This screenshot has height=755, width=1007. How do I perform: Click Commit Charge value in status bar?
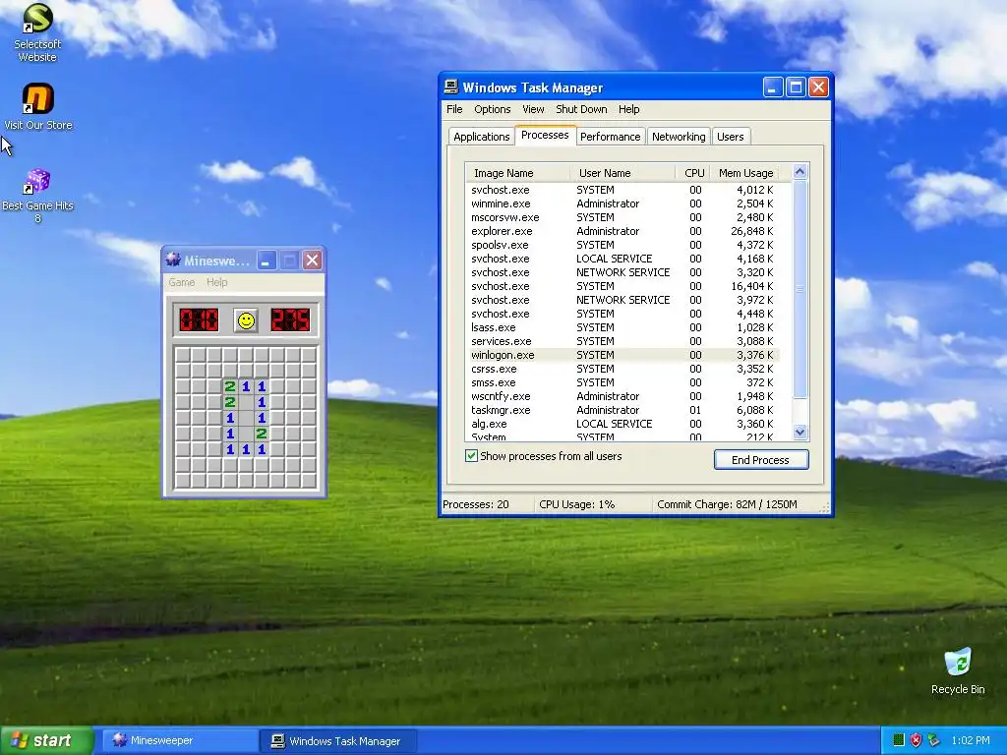coord(727,504)
